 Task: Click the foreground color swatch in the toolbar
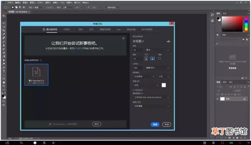tap(3, 96)
